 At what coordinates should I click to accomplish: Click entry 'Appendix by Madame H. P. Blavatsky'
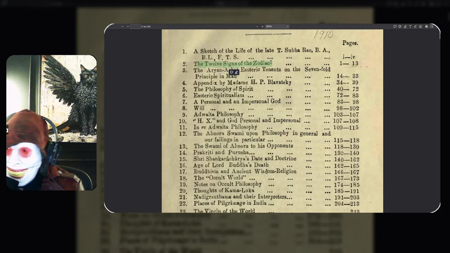(x=242, y=83)
